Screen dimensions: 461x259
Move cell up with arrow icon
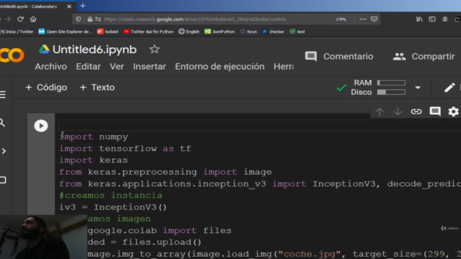click(380, 112)
